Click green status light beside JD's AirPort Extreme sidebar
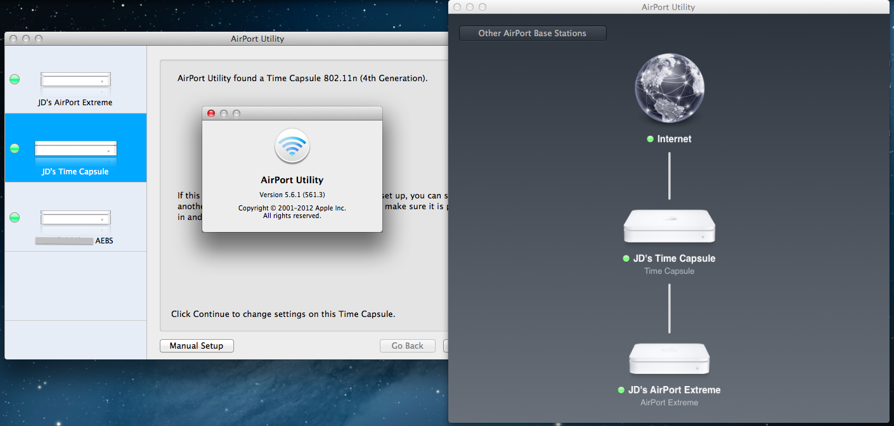Screen dimensions: 894x426 (15, 79)
